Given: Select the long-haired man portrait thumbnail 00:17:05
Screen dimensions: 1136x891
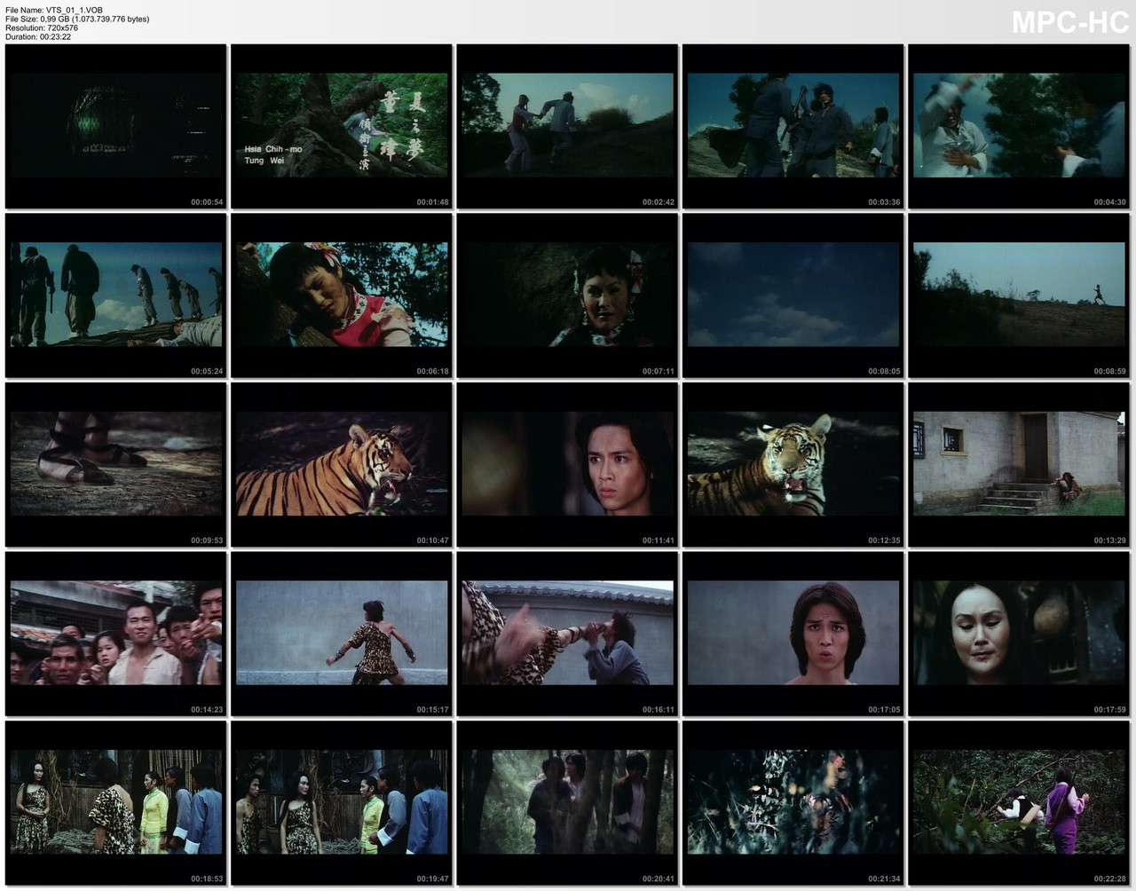Looking at the screenshot, I should click(x=793, y=634).
